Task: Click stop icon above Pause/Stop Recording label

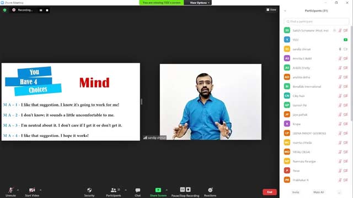Action: coord(188,190)
